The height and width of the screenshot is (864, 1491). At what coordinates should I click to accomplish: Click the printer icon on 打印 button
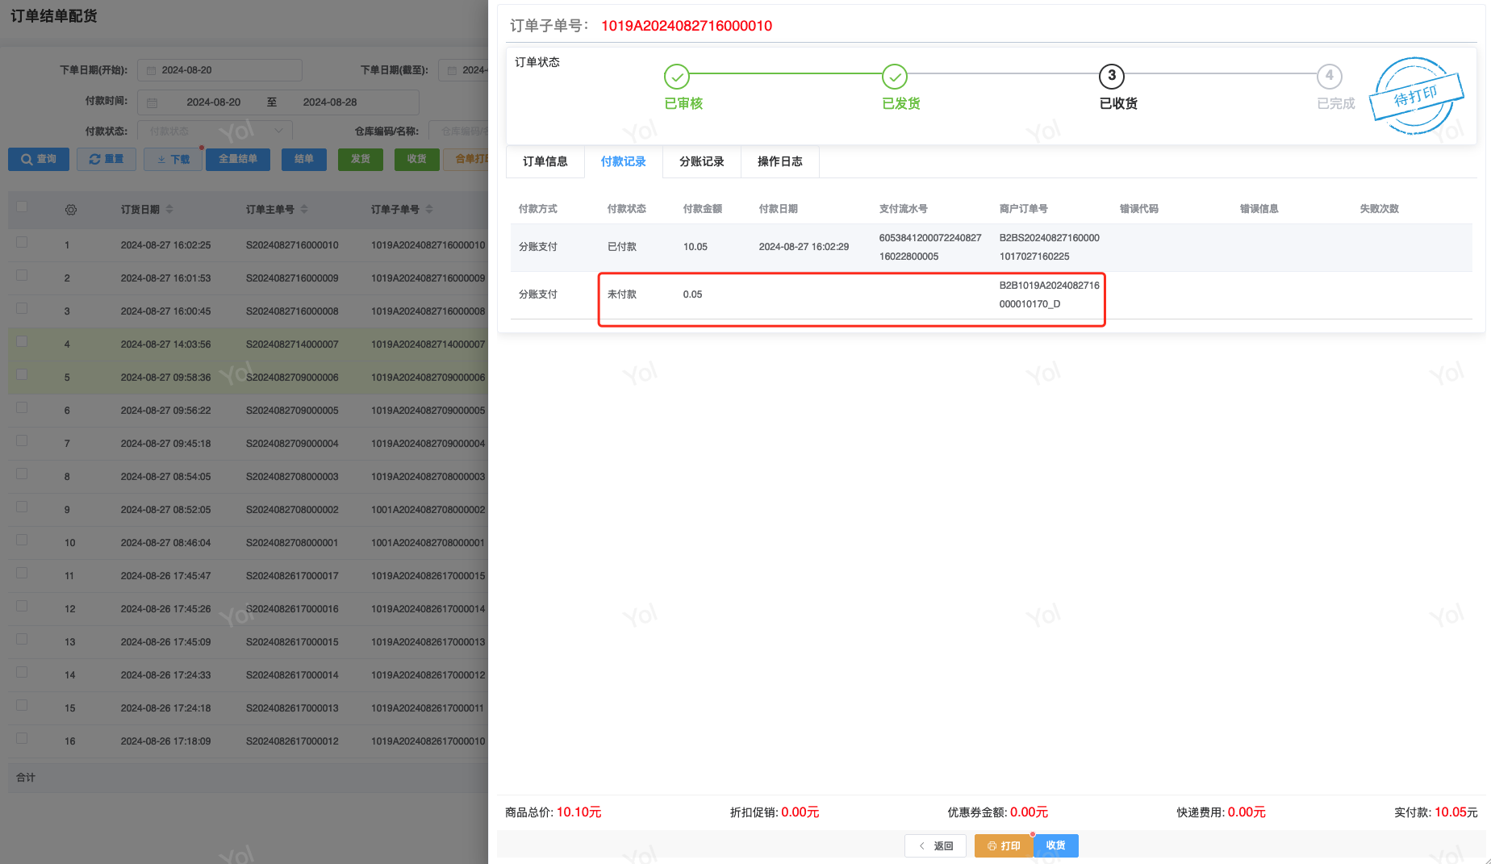click(992, 846)
